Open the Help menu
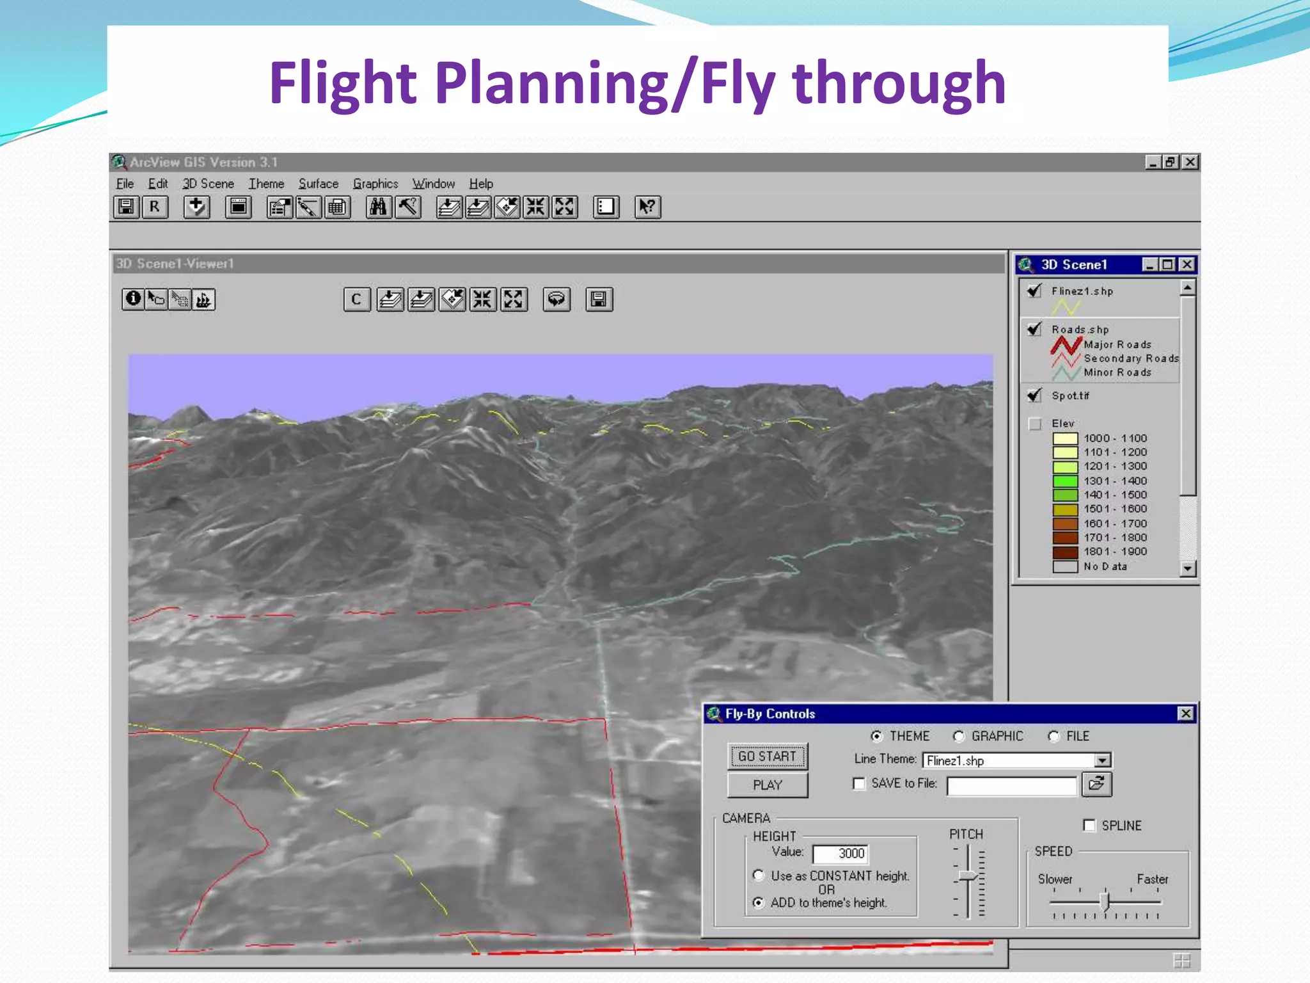This screenshot has width=1310, height=983. 481,184
